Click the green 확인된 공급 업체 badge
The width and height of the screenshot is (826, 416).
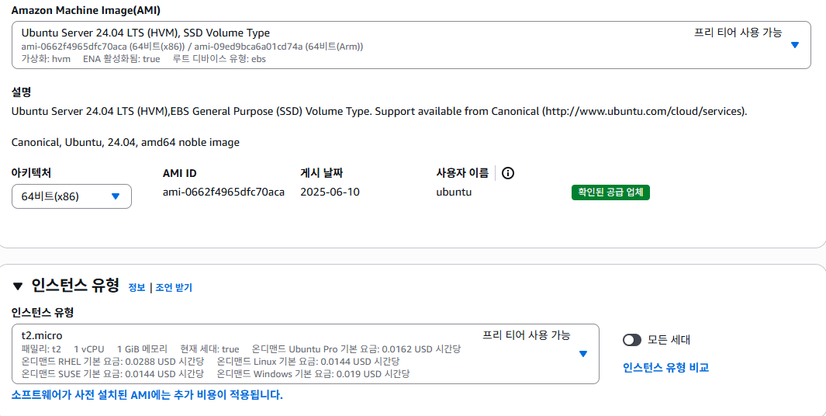[610, 192]
